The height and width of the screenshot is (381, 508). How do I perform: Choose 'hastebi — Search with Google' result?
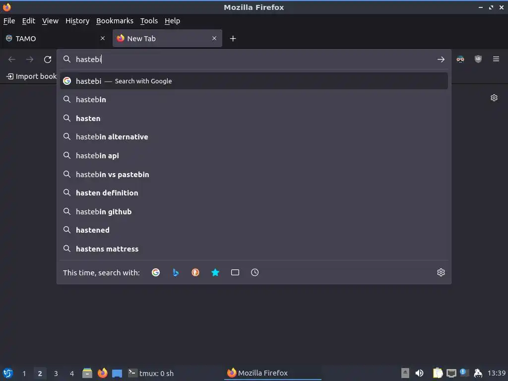[x=254, y=81]
